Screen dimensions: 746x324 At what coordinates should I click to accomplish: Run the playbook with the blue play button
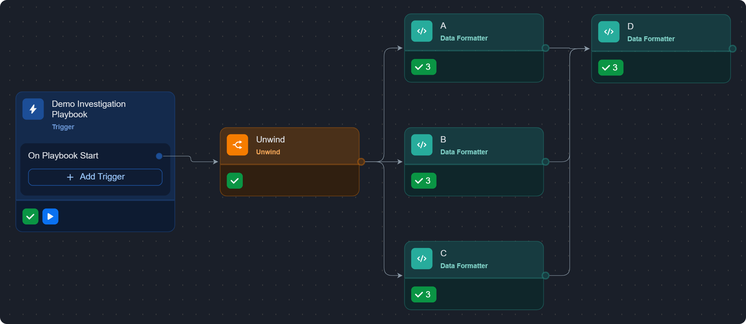tap(50, 216)
